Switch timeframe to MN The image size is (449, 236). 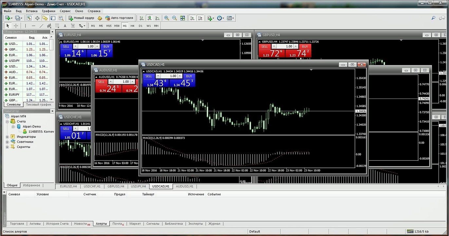156,26
